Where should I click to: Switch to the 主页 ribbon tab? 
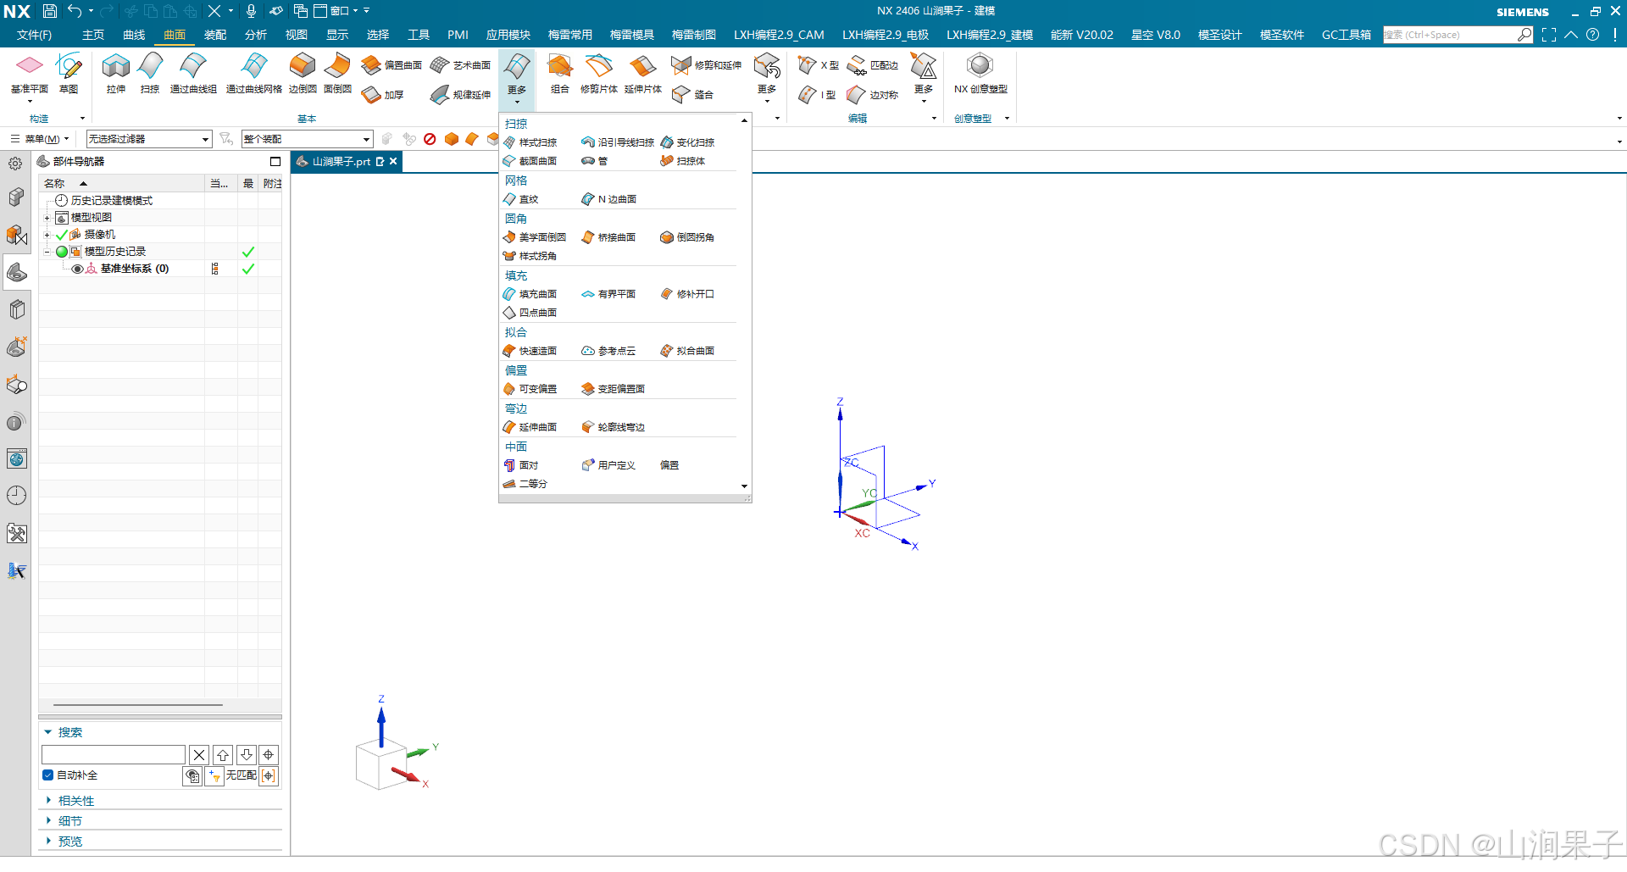tap(93, 35)
